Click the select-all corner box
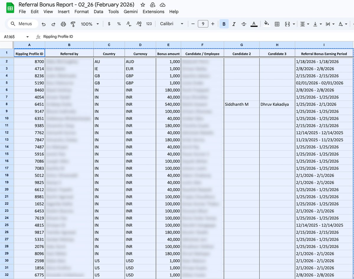 click(x=6, y=45)
